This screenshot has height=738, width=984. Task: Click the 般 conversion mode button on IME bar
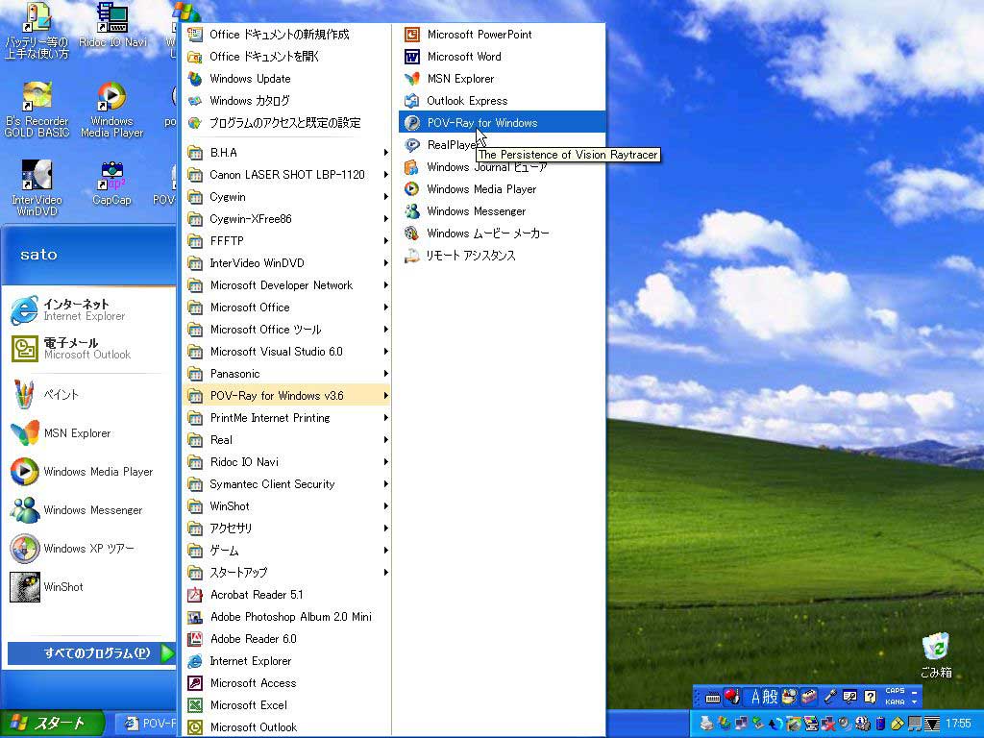[770, 697]
